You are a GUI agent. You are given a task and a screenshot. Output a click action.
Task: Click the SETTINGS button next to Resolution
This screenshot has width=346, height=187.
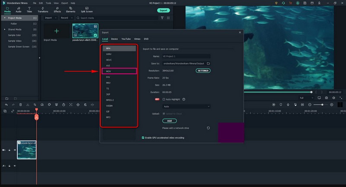203,70
